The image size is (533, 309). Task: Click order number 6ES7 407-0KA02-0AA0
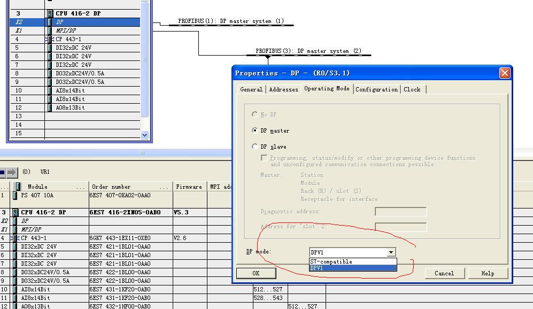(120, 196)
